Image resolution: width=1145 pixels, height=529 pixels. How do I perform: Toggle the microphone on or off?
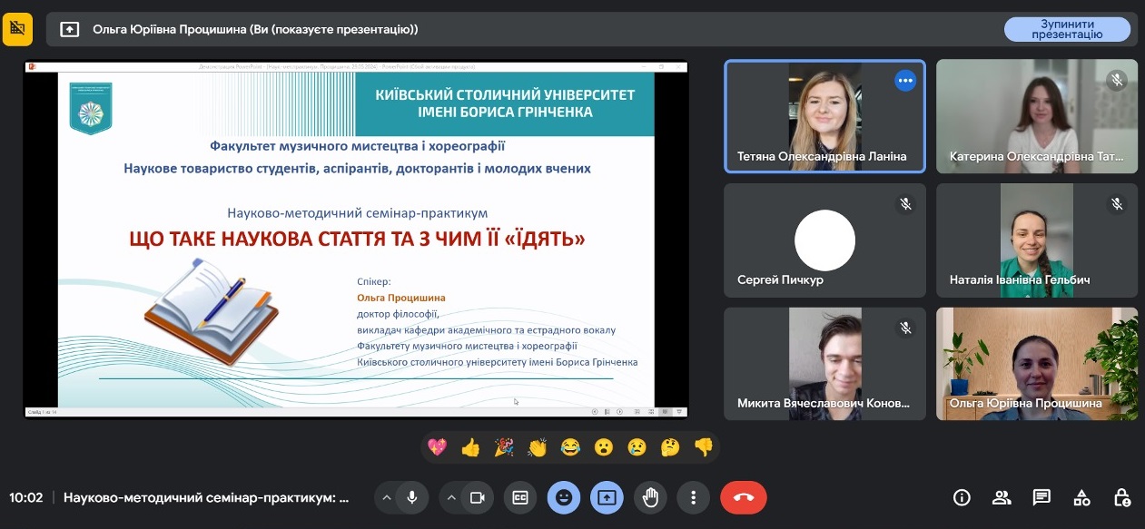[x=412, y=497]
